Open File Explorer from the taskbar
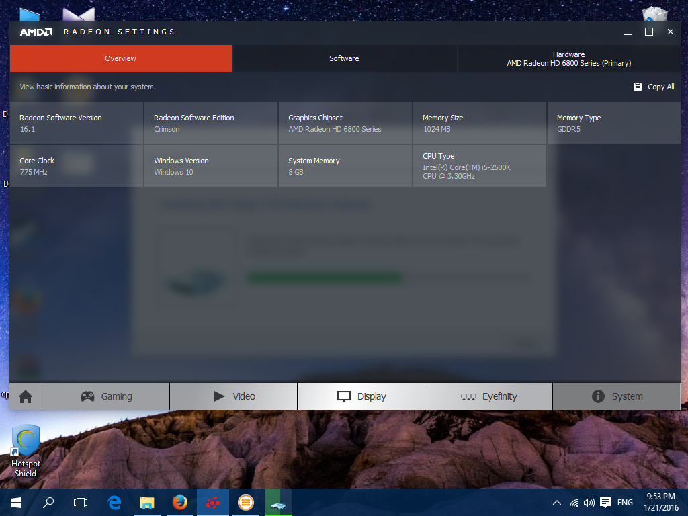Viewport: 688px width, 516px height. 147,503
